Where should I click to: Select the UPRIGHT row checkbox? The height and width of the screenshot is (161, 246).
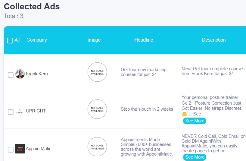coord(11,112)
